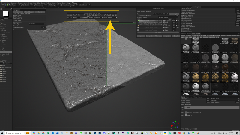Image resolution: width=240 pixels, height=135 pixels.
Task: Click the lock icon in Material Control Panel
Action: pos(76,15)
